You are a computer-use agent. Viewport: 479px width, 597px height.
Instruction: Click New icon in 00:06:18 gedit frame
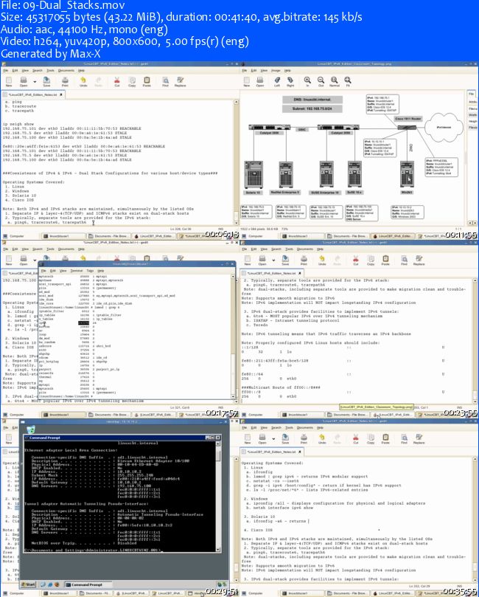(x=9, y=81)
